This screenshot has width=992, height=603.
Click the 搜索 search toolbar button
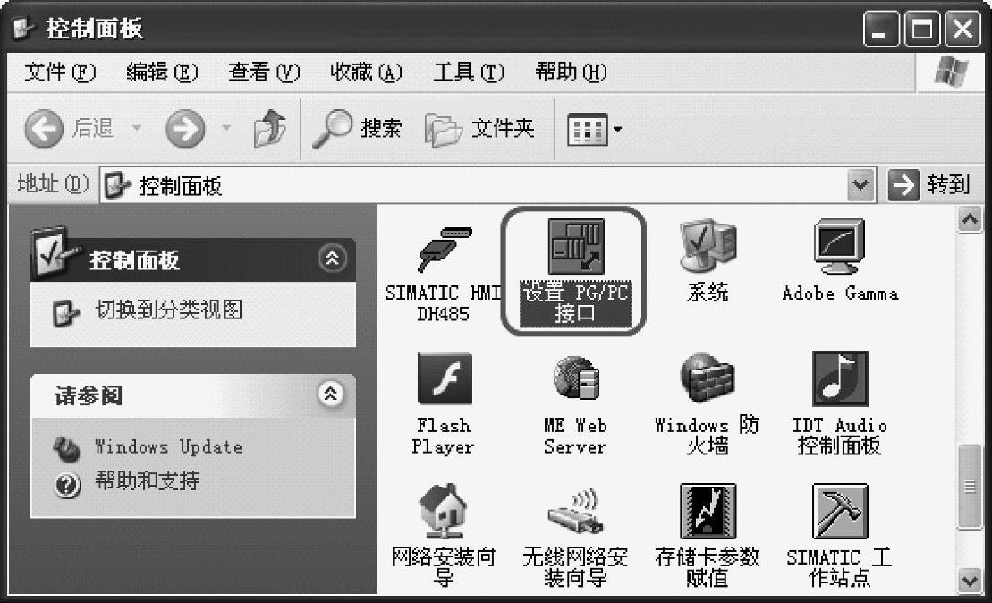coord(358,129)
